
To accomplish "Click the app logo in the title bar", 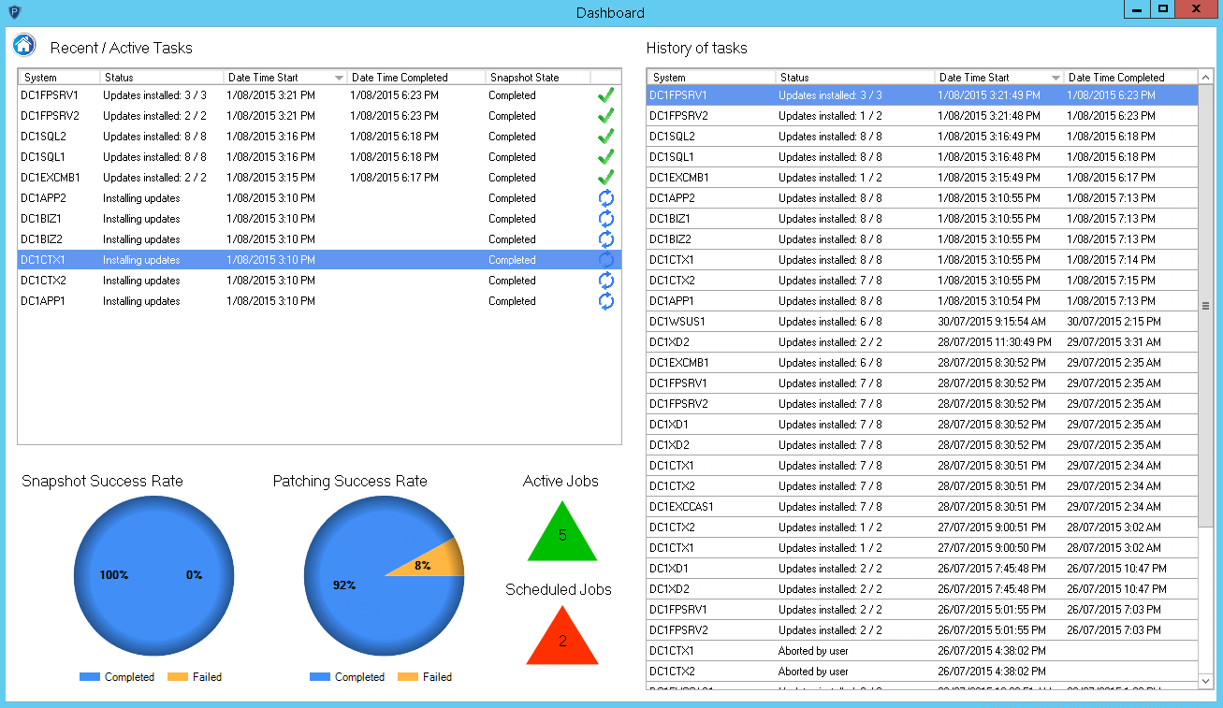I will coord(14,12).
